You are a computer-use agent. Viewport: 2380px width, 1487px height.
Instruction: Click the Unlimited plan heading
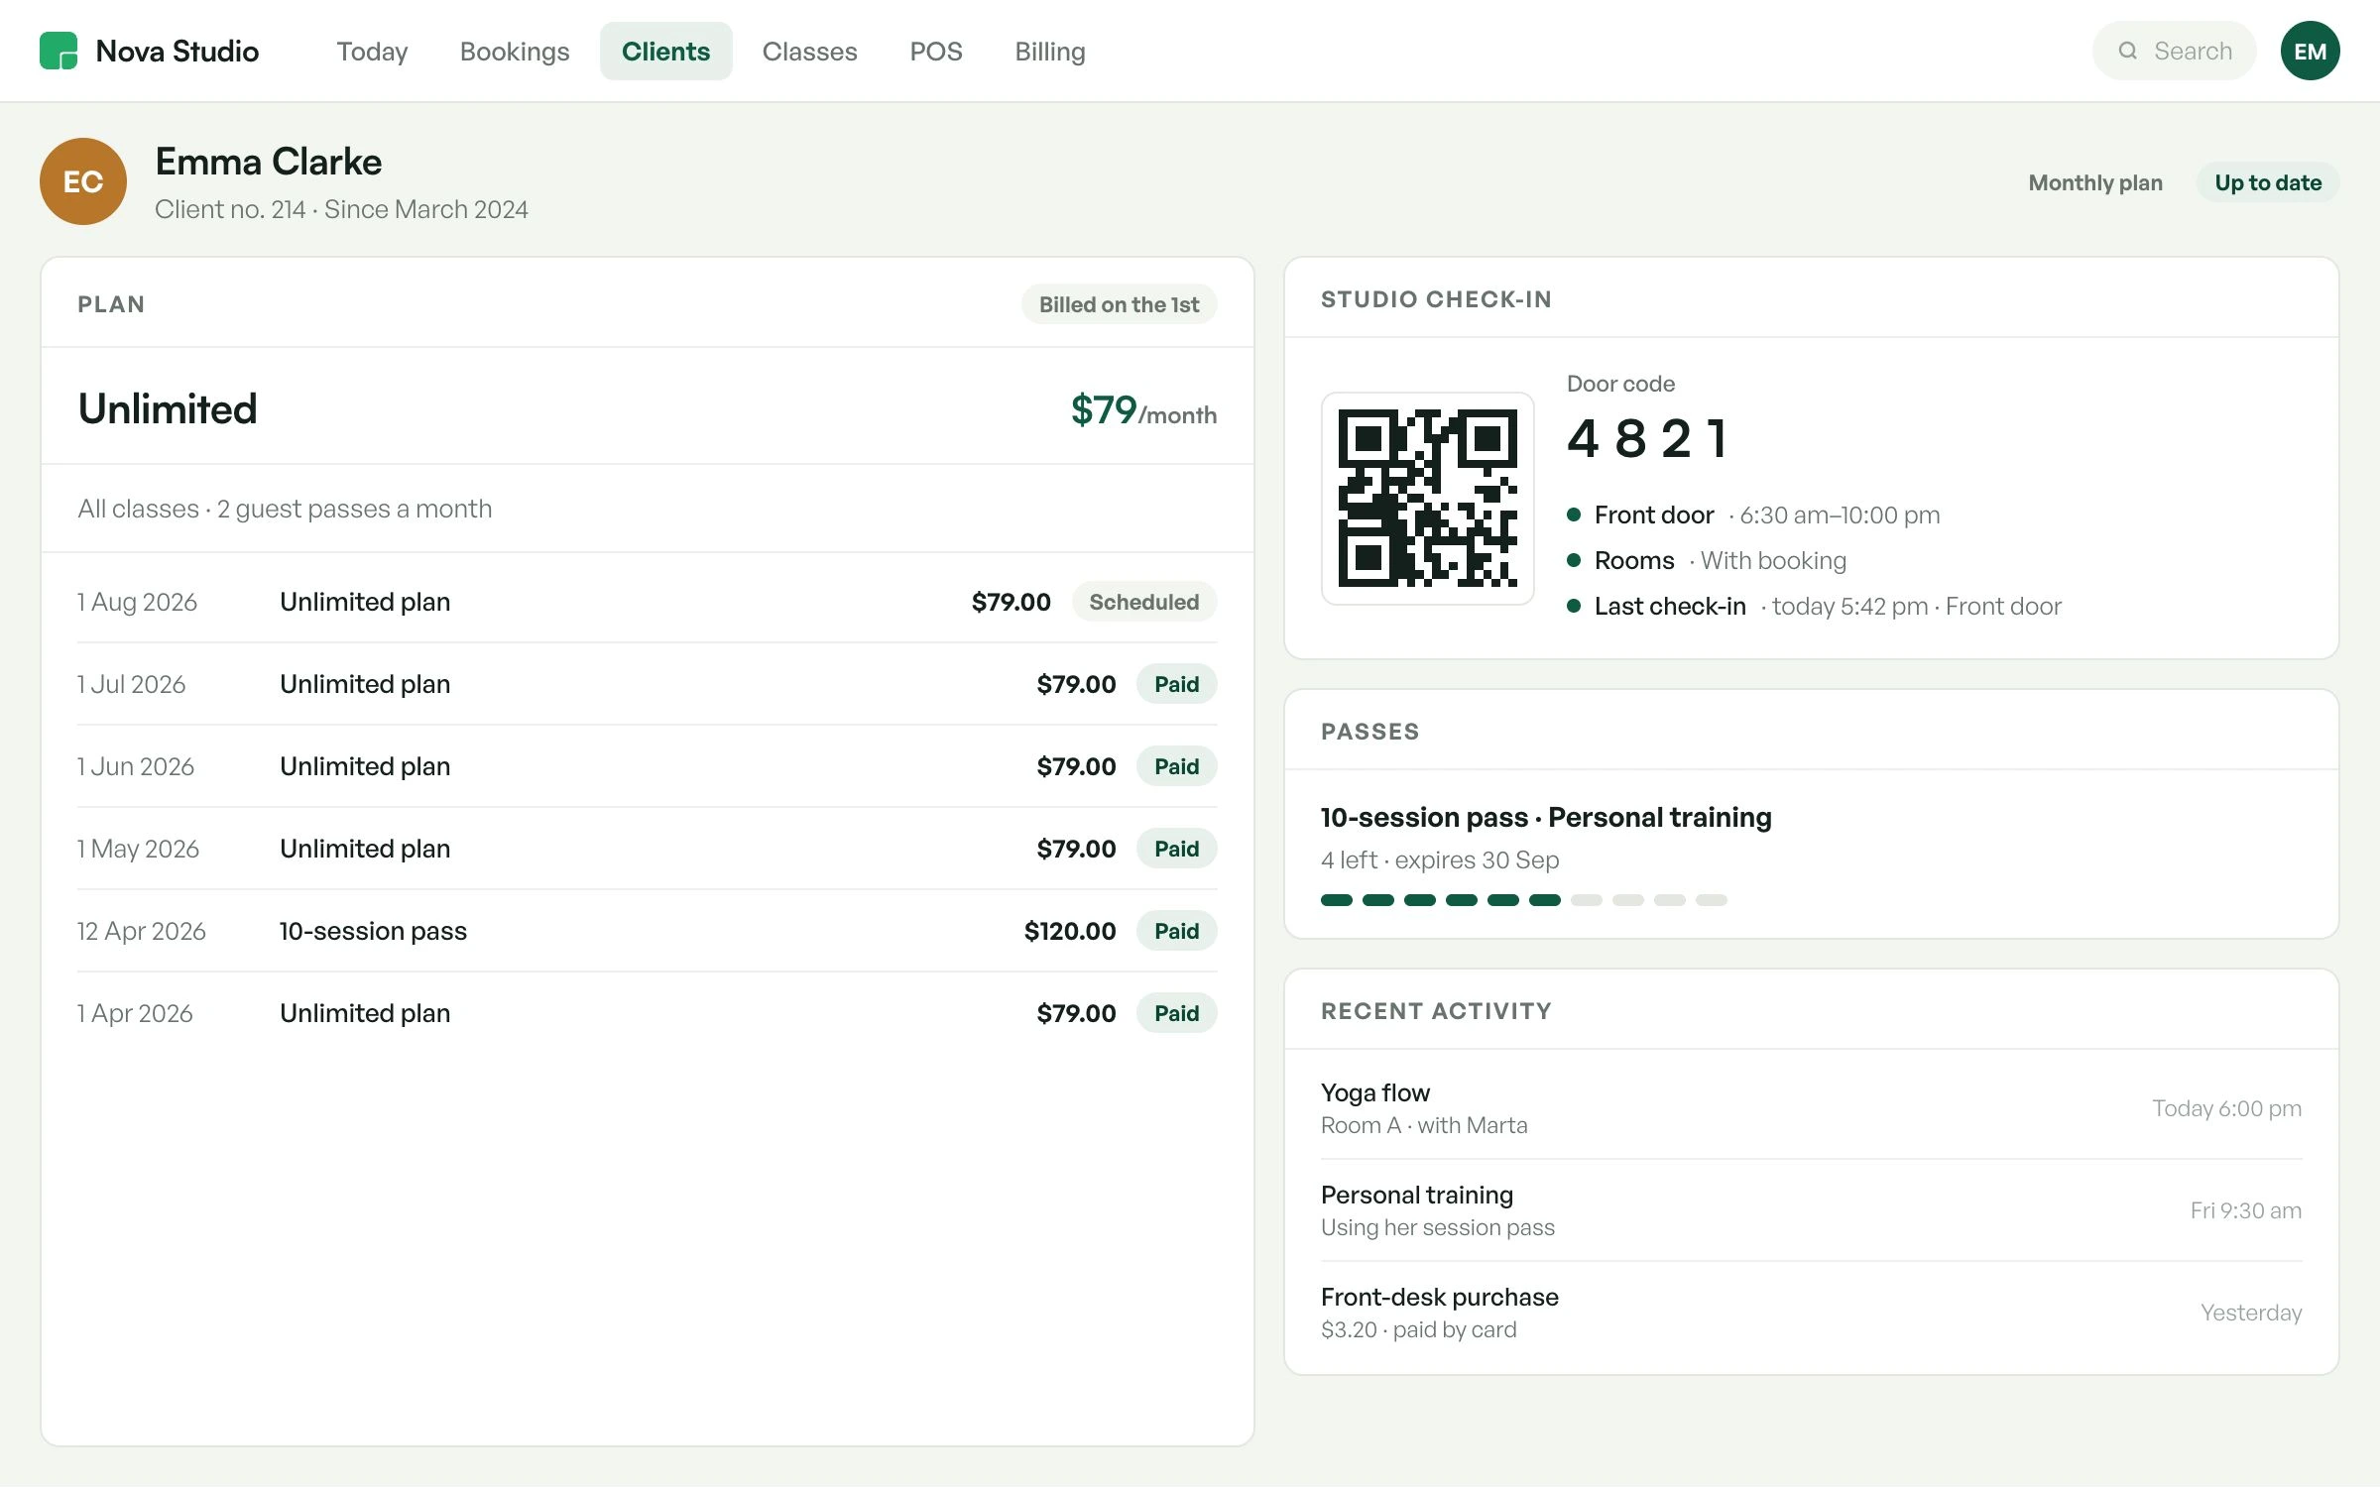(168, 408)
